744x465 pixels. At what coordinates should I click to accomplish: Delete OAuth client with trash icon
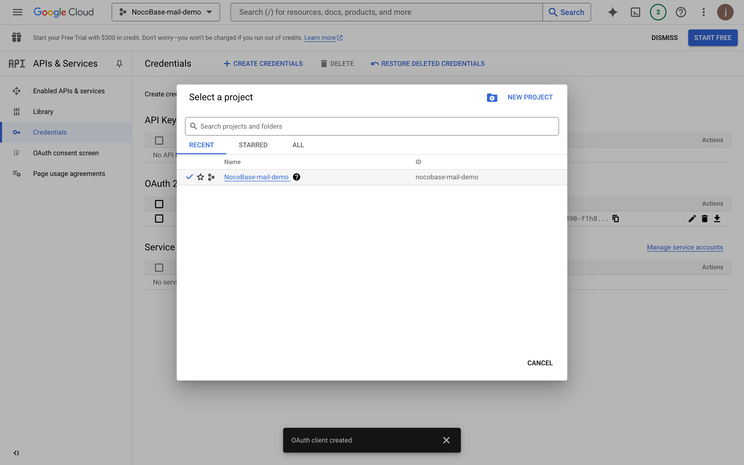point(705,219)
